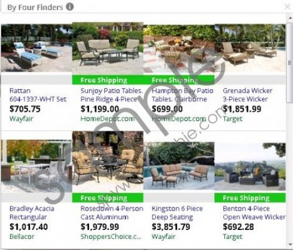Click the Benton 4-Piece Free Shipping banner

tap(250, 197)
